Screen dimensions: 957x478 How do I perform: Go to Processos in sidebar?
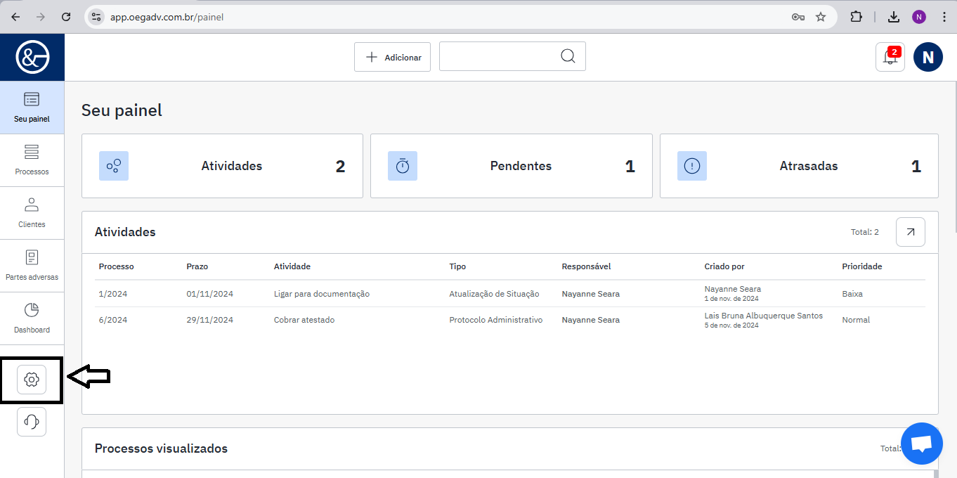pos(32,160)
